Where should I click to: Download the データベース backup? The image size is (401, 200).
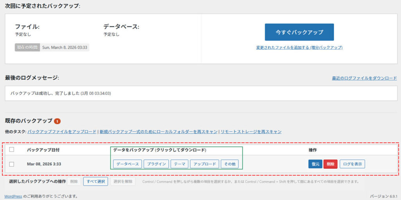(x=127, y=164)
